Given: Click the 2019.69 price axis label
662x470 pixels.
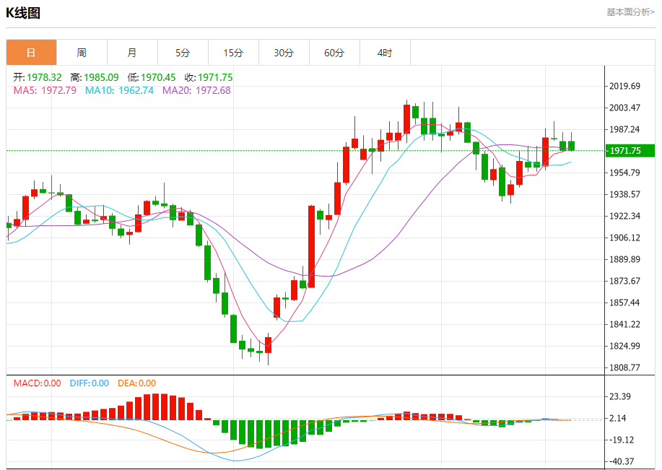Looking at the screenshot, I should (625, 87).
